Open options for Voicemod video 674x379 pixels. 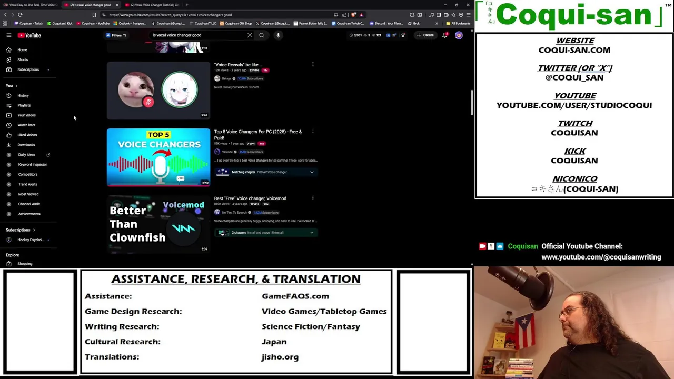pos(313,198)
